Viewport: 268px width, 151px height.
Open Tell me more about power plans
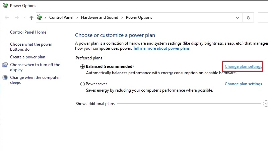[161, 48]
